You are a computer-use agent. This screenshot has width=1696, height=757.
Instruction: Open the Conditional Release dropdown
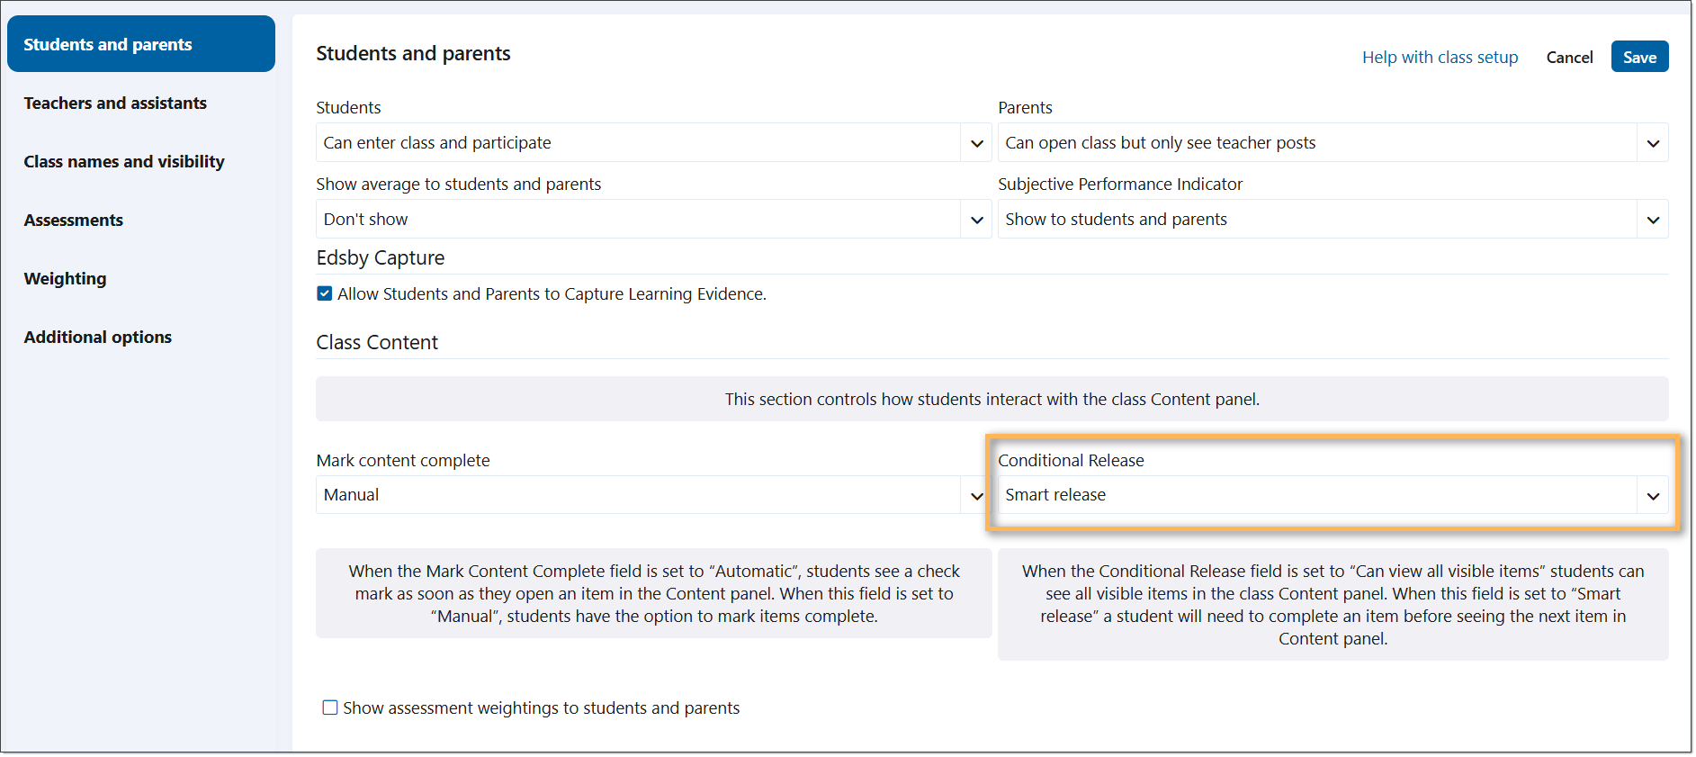1333,495
